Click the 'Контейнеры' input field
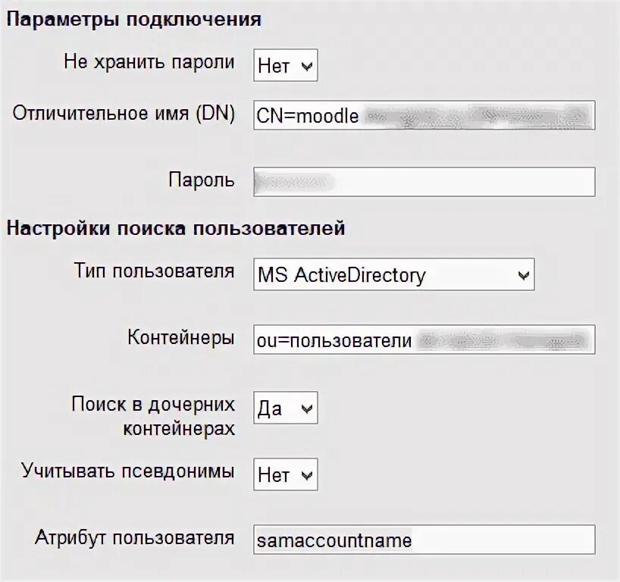 click(x=424, y=339)
